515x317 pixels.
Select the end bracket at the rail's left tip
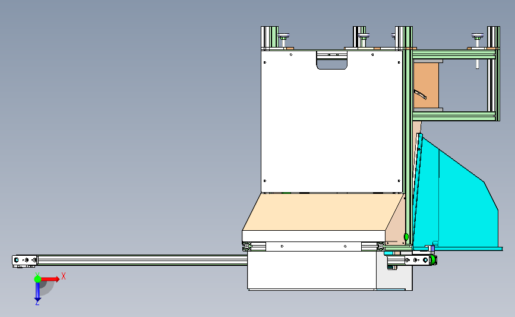pos(24,260)
